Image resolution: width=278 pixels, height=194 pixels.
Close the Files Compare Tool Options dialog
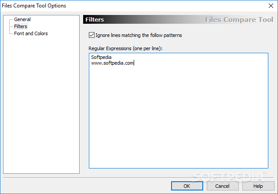pos(271,6)
